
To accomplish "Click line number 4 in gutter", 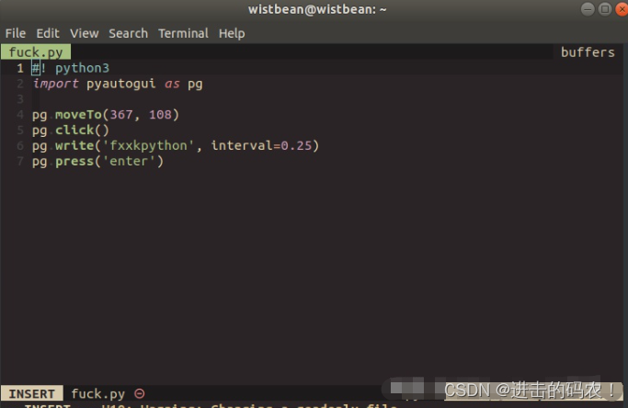I will [x=20, y=115].
